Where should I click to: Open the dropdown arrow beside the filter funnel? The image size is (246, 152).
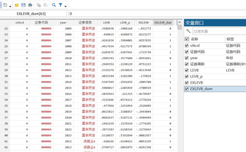point(66,6)
